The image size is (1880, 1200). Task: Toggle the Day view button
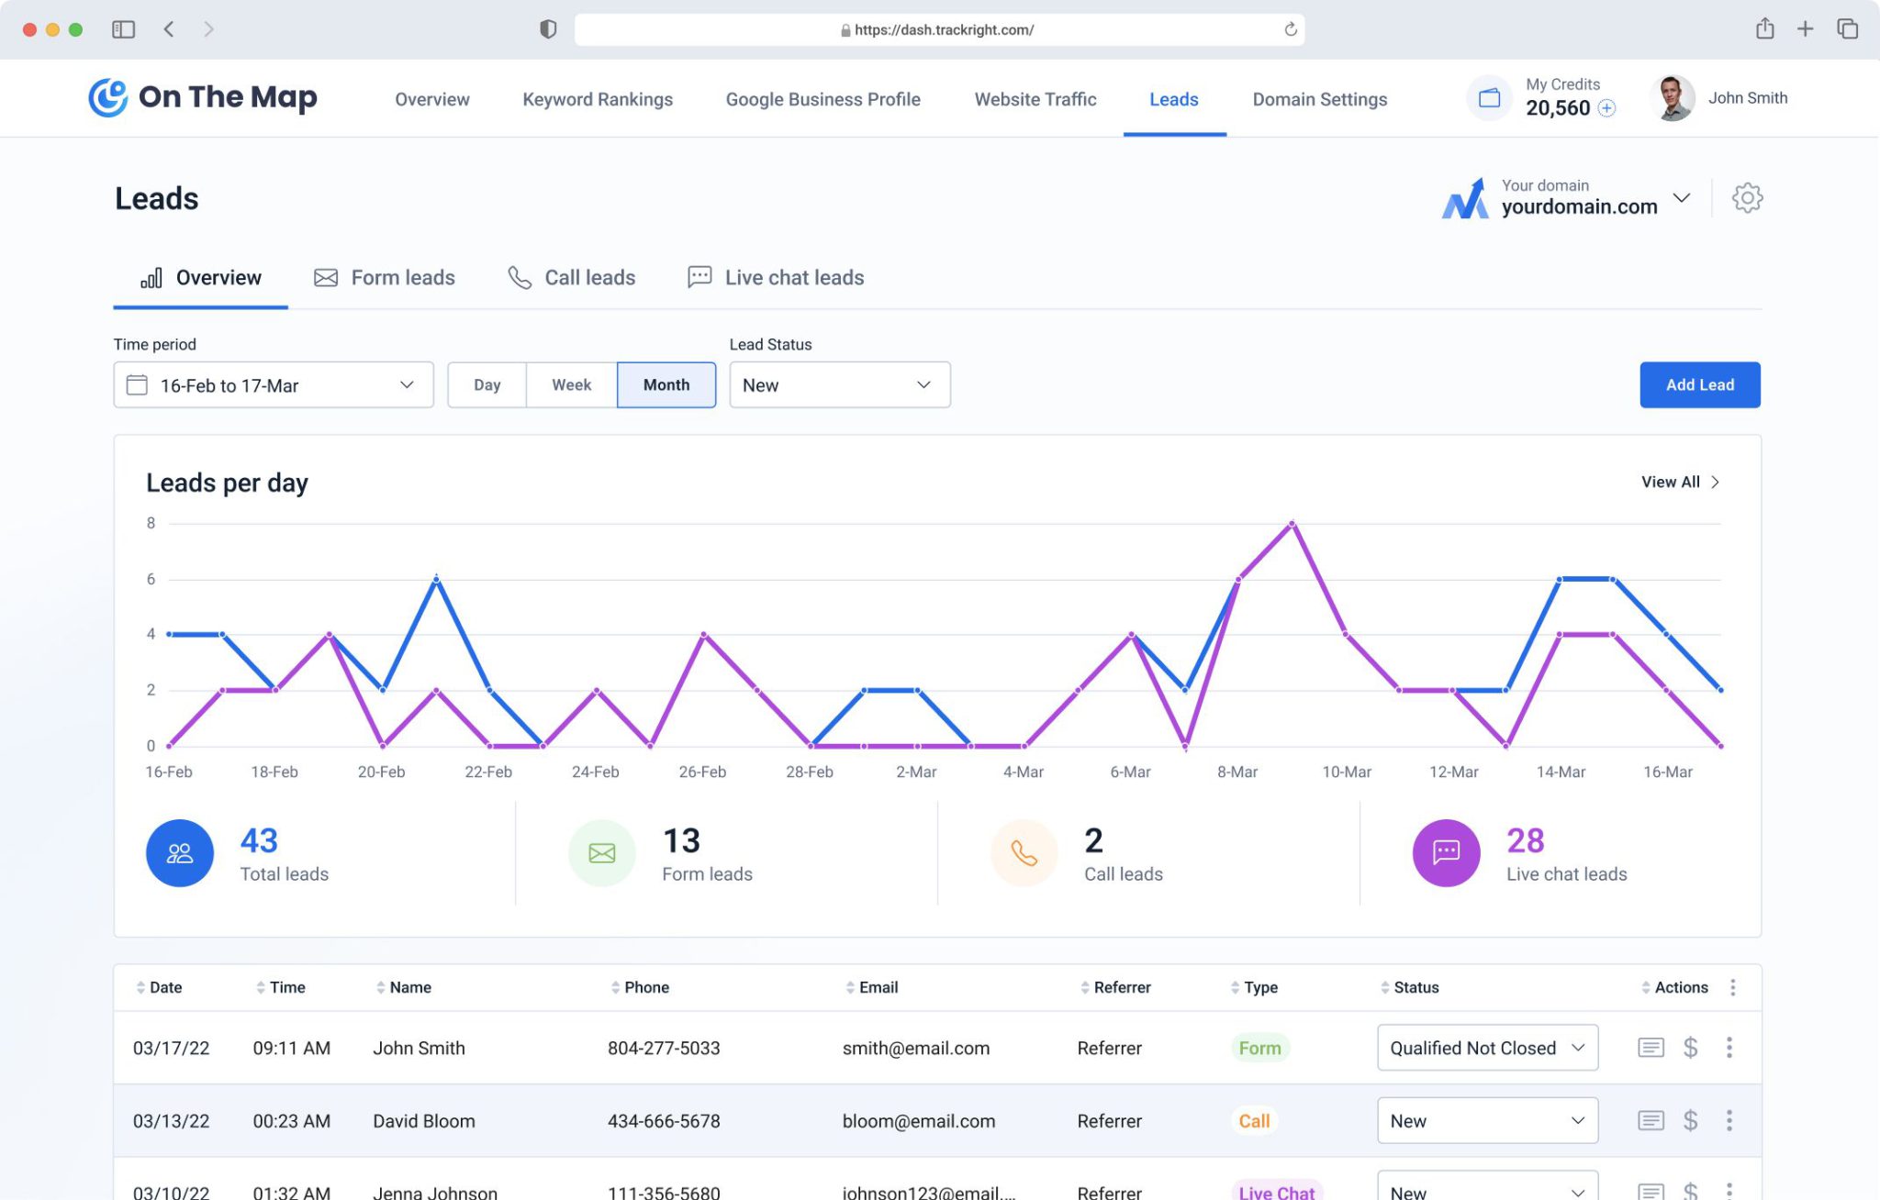click(487, 385)
